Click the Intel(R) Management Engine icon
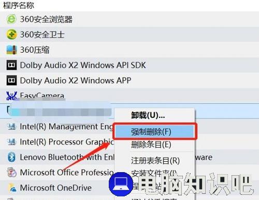 (12, 127)
